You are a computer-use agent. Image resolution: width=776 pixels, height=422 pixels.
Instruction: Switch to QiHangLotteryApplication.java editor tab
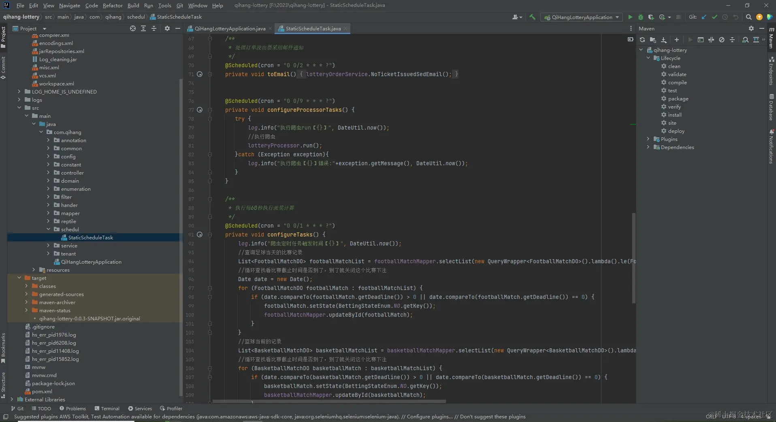click(230, 28)
